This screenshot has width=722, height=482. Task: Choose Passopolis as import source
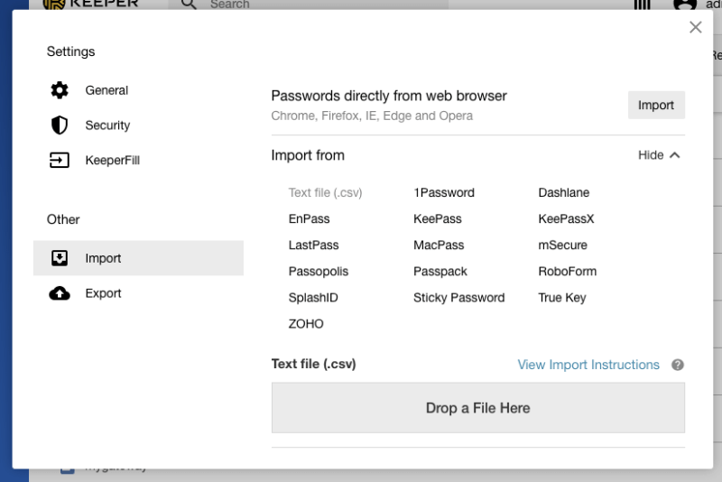[319, 271]
